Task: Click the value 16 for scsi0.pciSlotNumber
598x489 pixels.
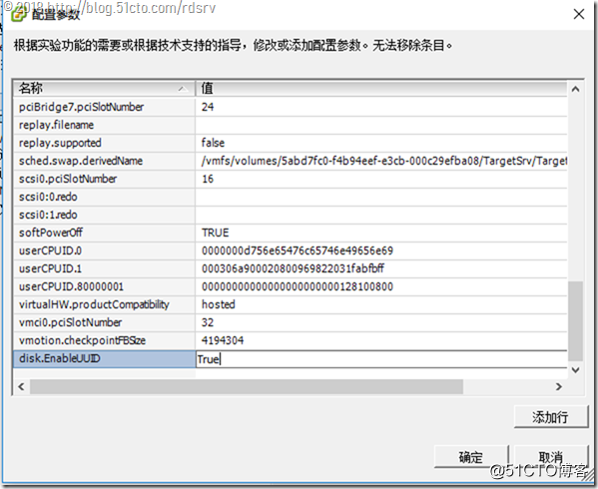Action: click(x=208, y=179)
